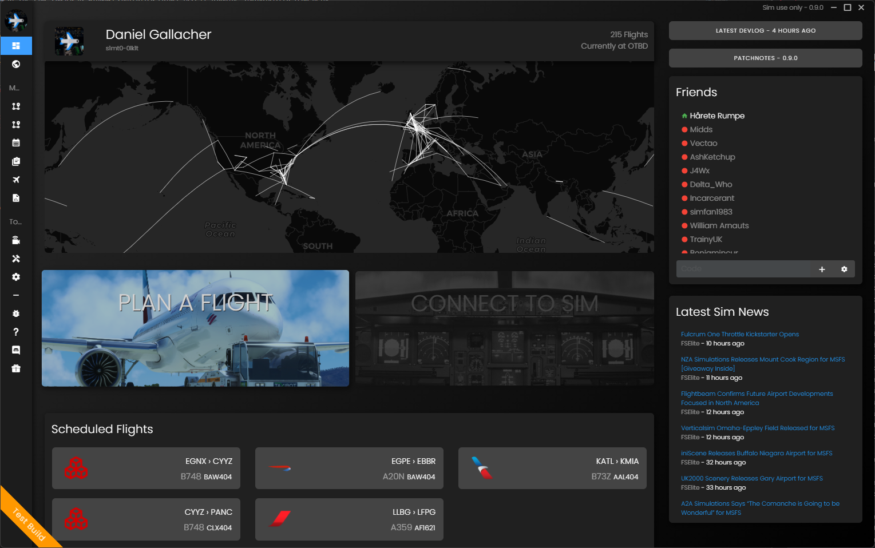Open the dashboard icon in the sidebar

pyautogui.click(x=16, y=46)
